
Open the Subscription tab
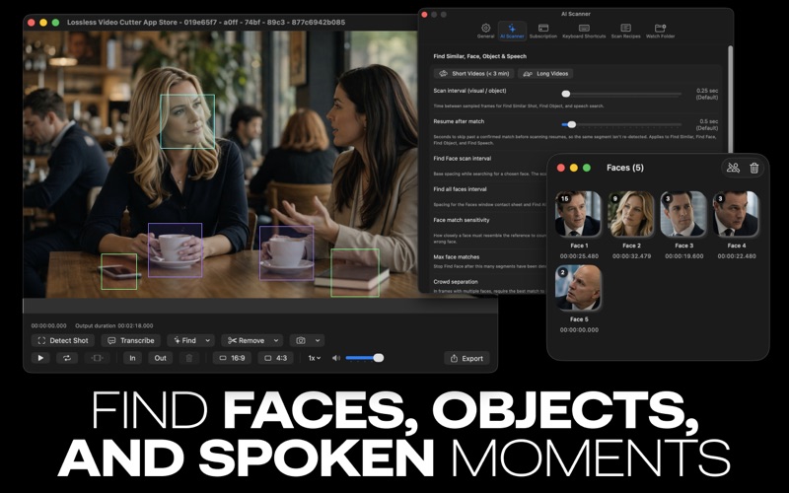pos(543,31)
